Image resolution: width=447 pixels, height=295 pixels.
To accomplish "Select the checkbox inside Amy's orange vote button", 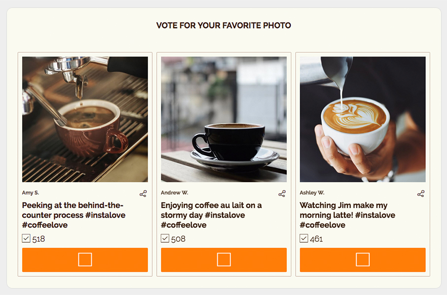I will tap(84, 260).
